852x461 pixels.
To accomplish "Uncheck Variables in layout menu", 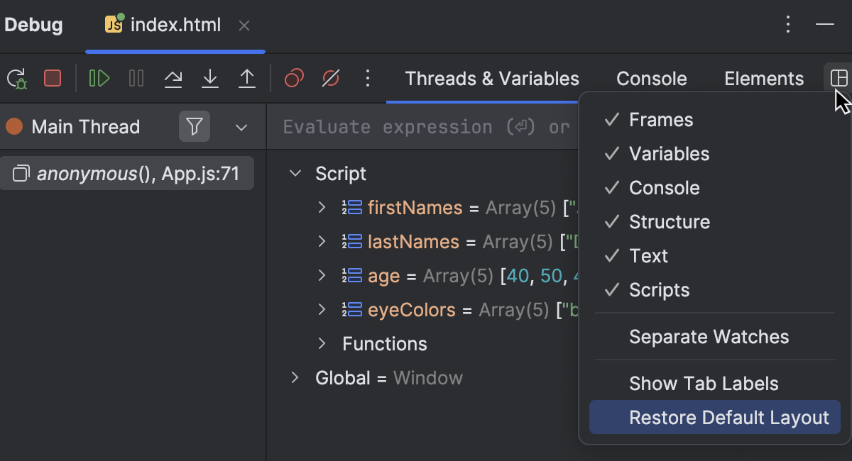I will (x=669, y=154).
